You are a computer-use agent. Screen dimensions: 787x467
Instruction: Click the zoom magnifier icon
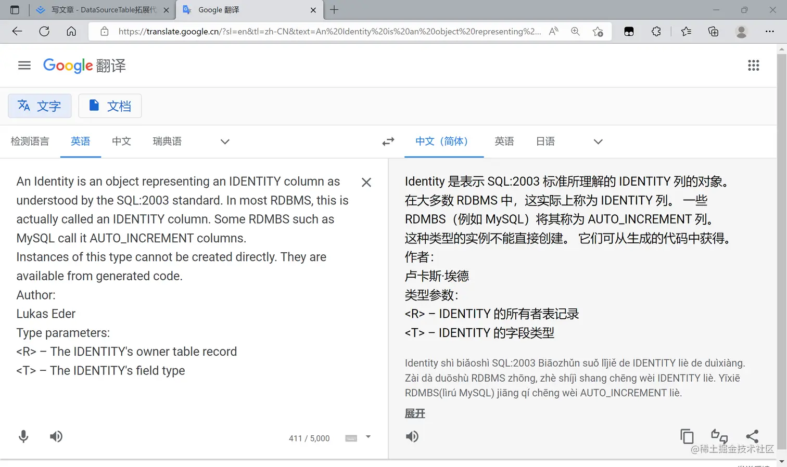575,31
